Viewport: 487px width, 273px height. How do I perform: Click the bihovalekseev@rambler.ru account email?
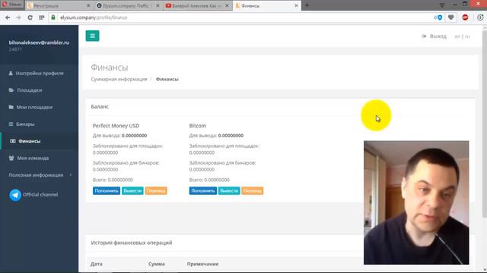point(39,42)
